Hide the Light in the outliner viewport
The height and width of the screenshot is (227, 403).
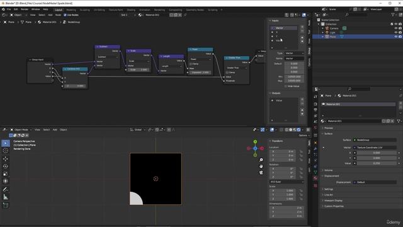(x=396, y=32)
